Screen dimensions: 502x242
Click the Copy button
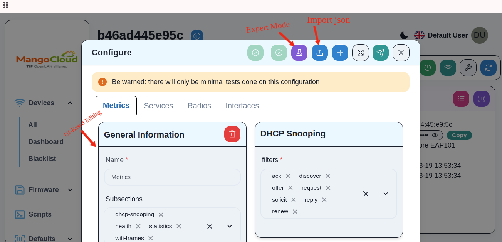[459, 135]
